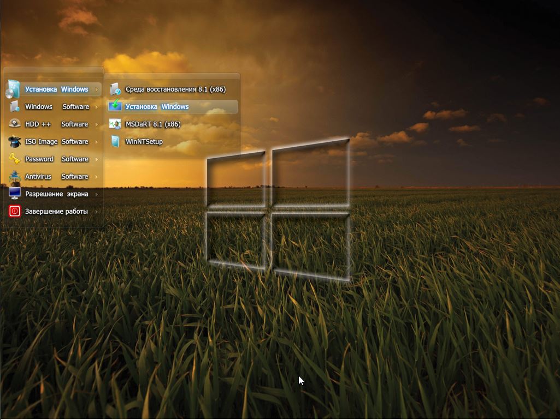
Task: Click the Windows Software drive icon
Action: [x=15, y=106]
